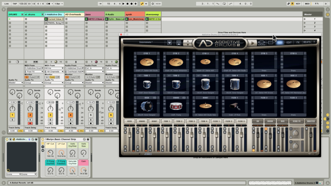The image size is (331, 186).
Task: Click the snare drum image
Action: pyautogui.click(x=176, y=106)
